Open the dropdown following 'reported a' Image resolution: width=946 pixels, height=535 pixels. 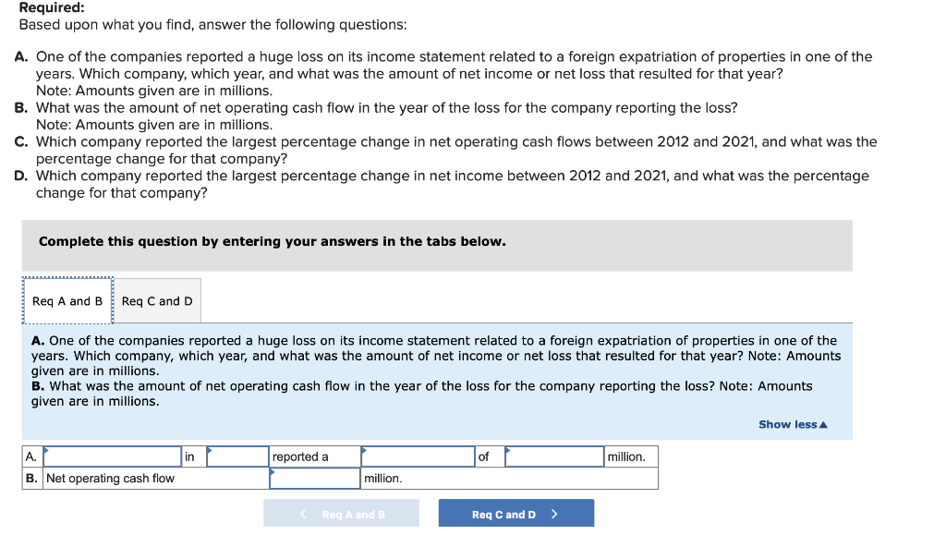(x=417, y=456)
